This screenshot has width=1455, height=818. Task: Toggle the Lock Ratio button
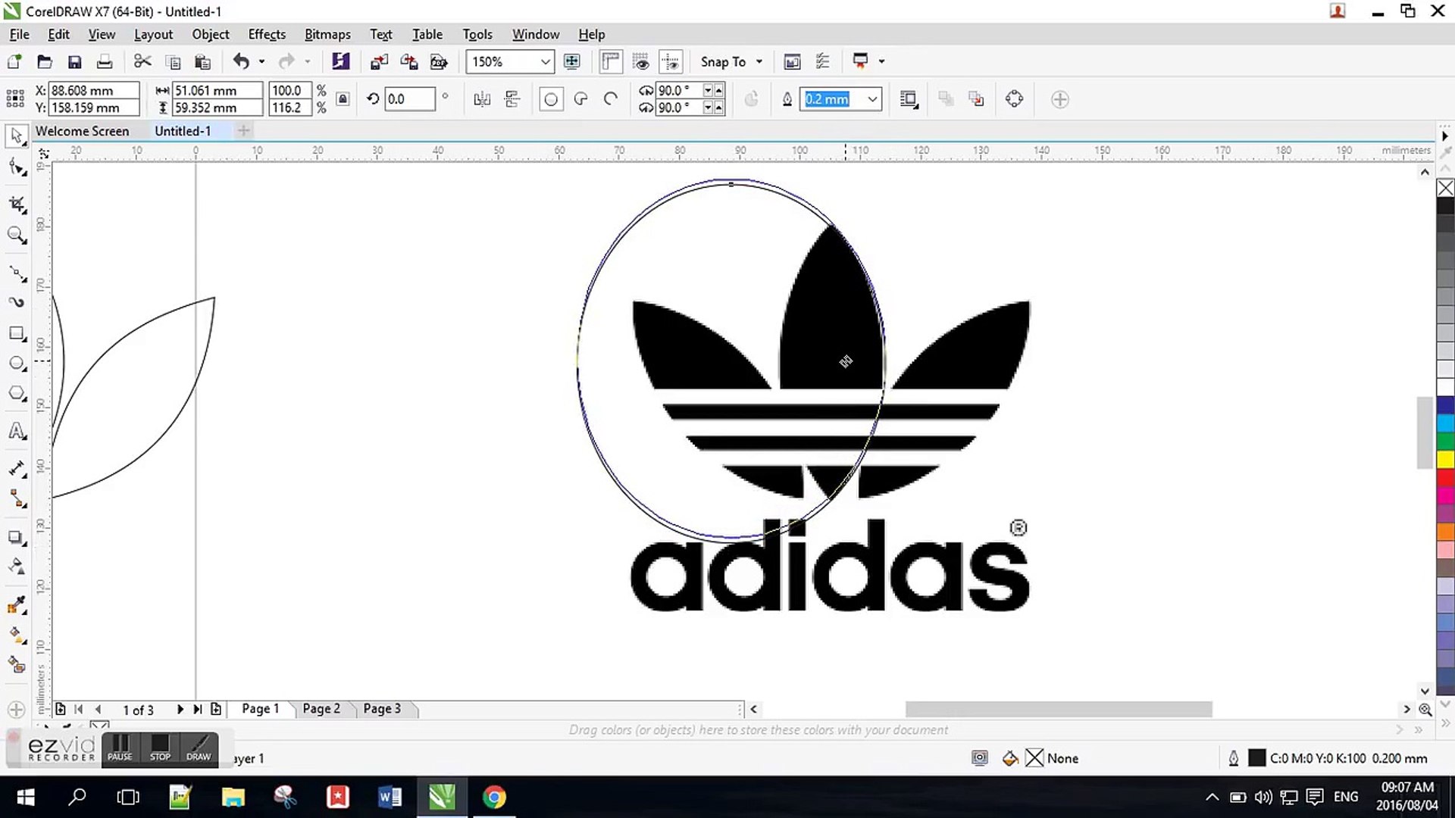343,99
